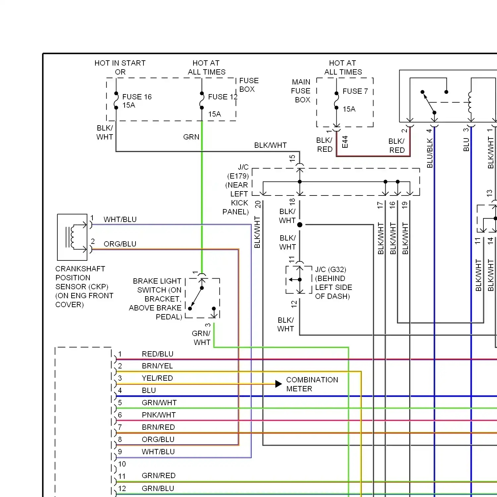Select the 'PNK/WHT' wire label at pin 6

tap(159, 415)
